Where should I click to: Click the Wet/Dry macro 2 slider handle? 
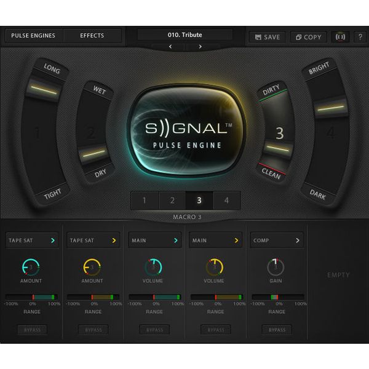tap(93, 154)
